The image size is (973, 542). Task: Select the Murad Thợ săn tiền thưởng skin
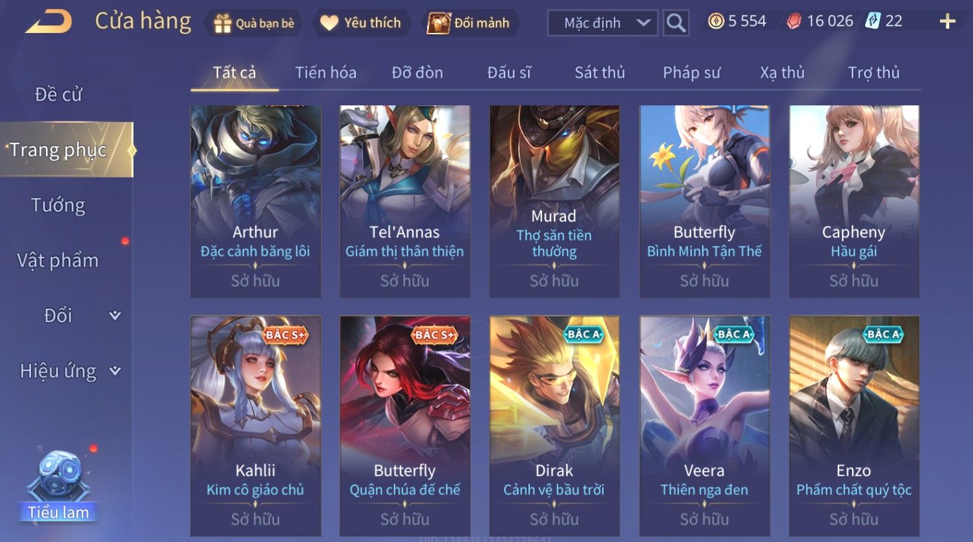(554, 202)
